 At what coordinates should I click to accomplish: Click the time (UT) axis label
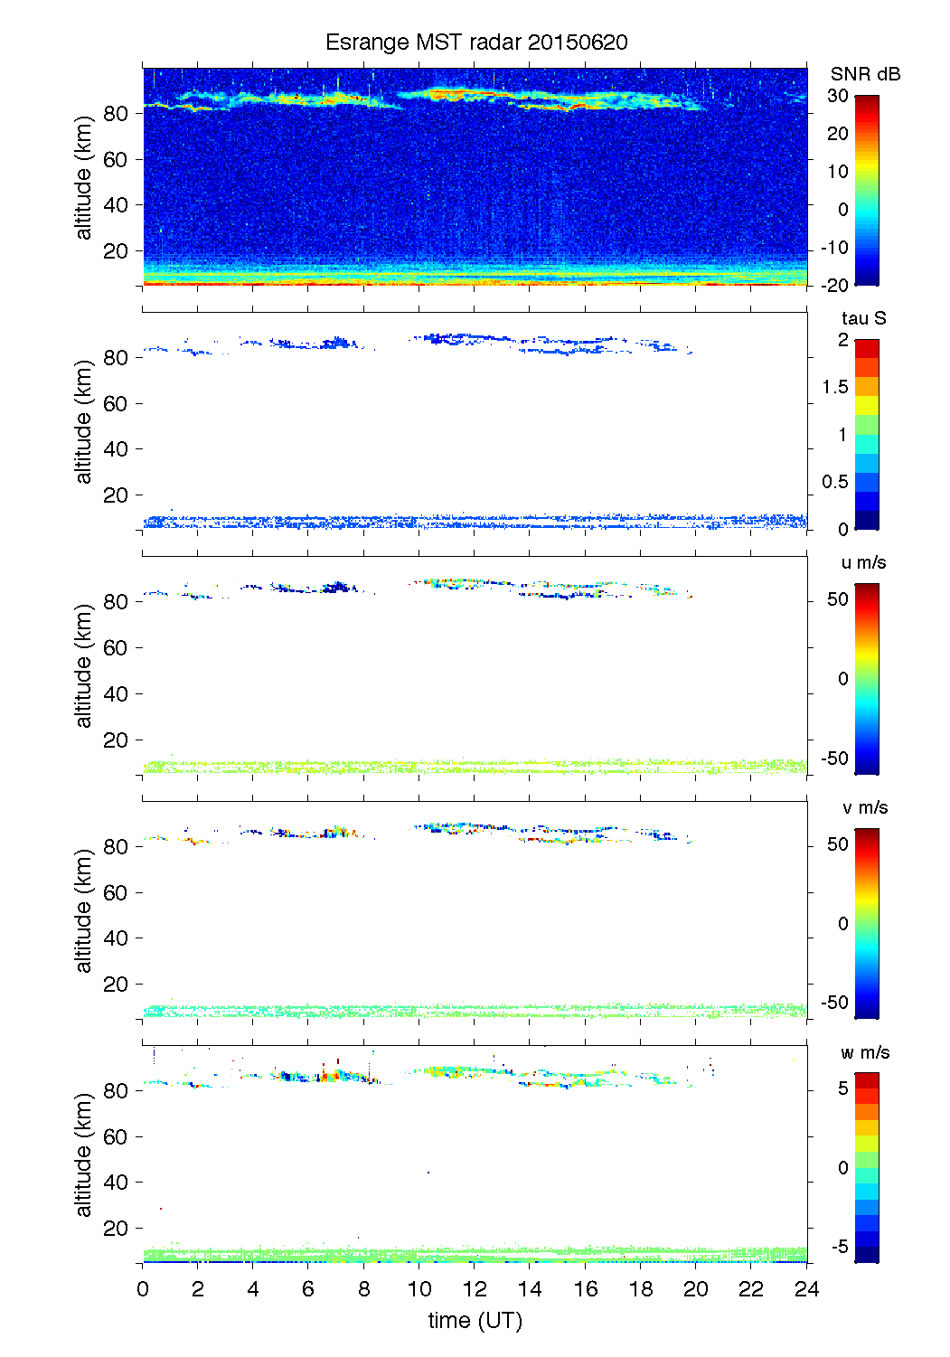[475, 1321]
